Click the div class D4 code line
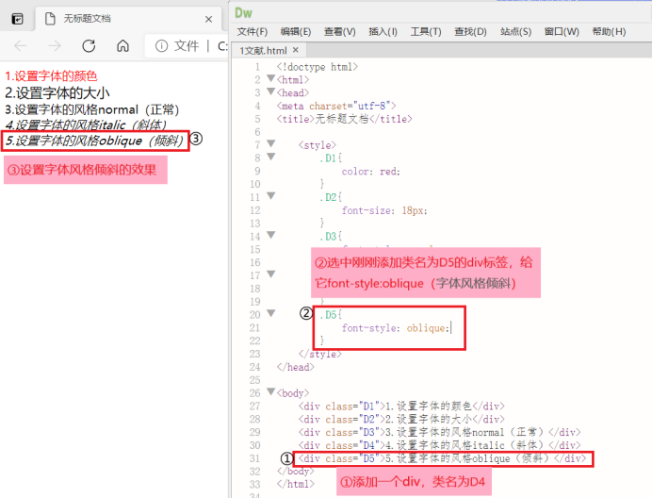652x498 pixels. point(439,445)
